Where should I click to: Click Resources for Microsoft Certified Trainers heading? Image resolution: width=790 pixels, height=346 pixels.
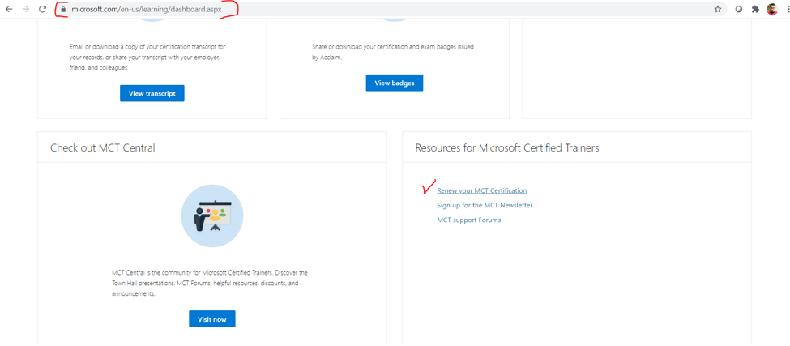507,147
